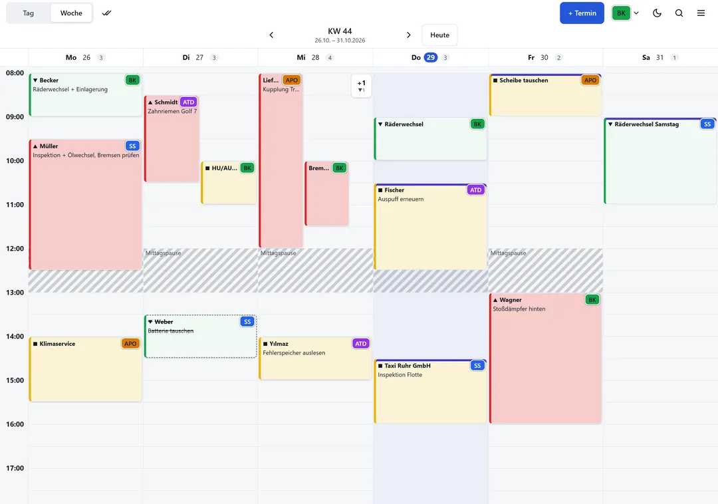Open the Becker Räderwechsel appointment

click(86, 95)
